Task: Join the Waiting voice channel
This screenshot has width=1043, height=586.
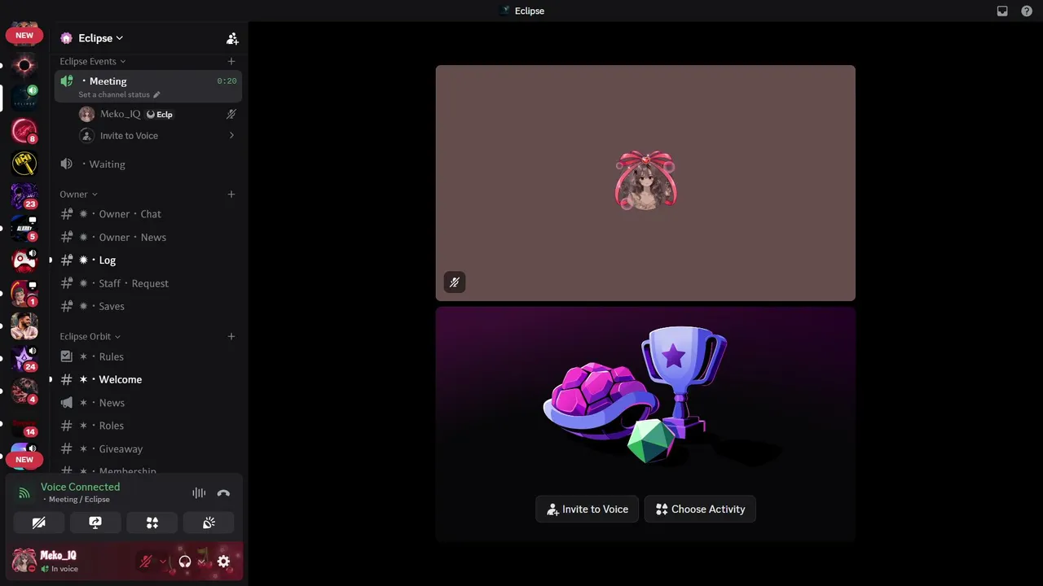Action: point(148,164)
